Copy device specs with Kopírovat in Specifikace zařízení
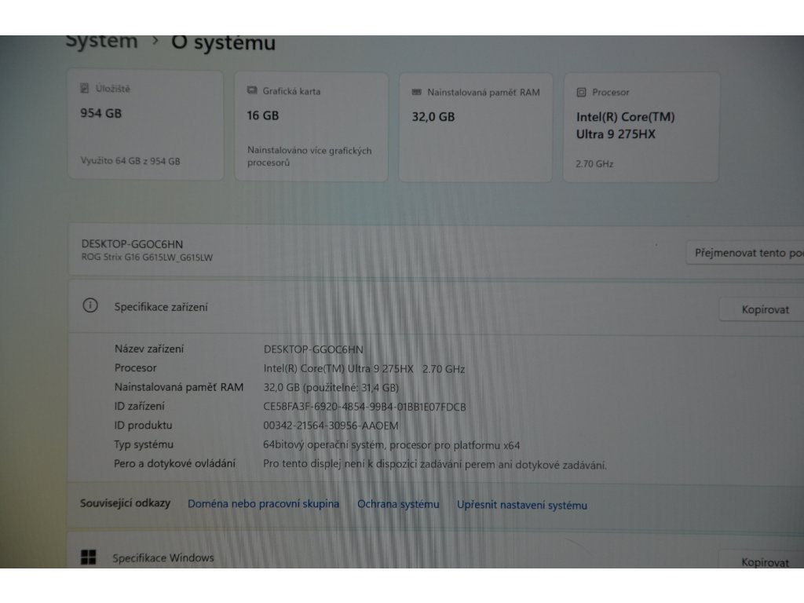This screenshot has width=804, height=603. click(x=762, y=309)
